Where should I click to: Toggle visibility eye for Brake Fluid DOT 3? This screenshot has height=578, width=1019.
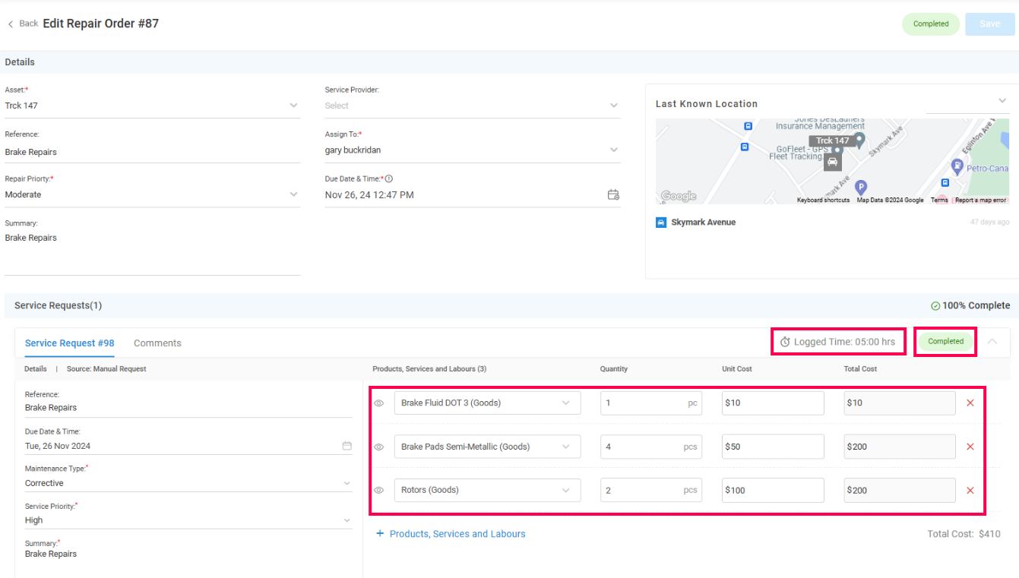point(379,403)
